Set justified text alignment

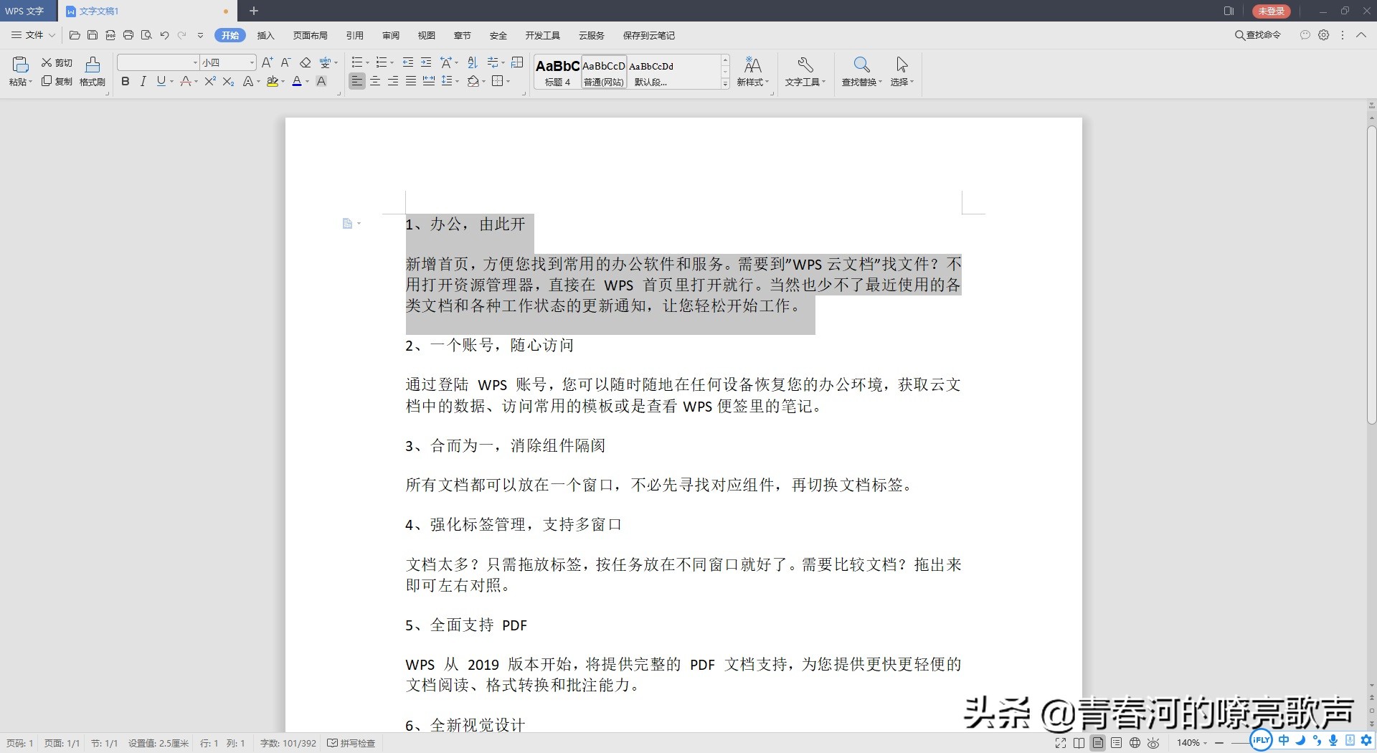411,81
